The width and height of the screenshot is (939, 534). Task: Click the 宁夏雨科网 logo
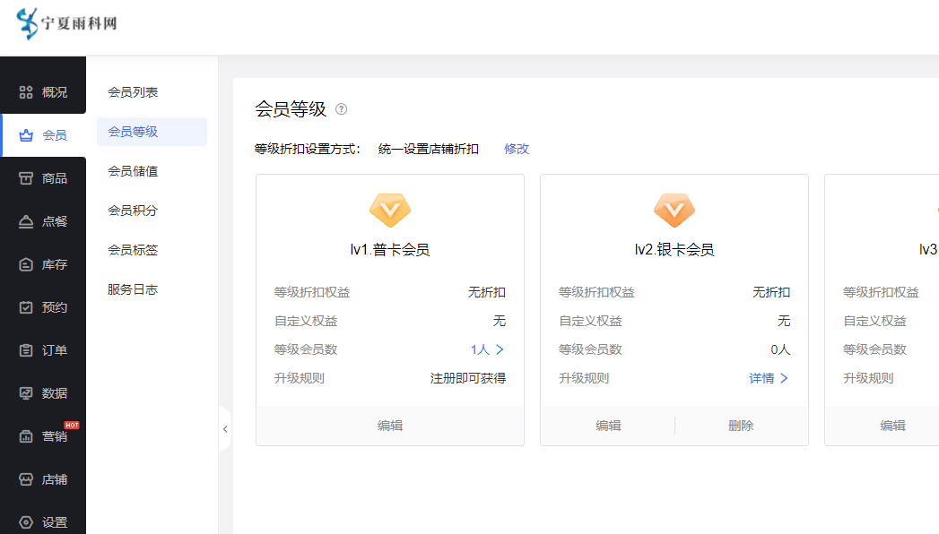[66, 23]
